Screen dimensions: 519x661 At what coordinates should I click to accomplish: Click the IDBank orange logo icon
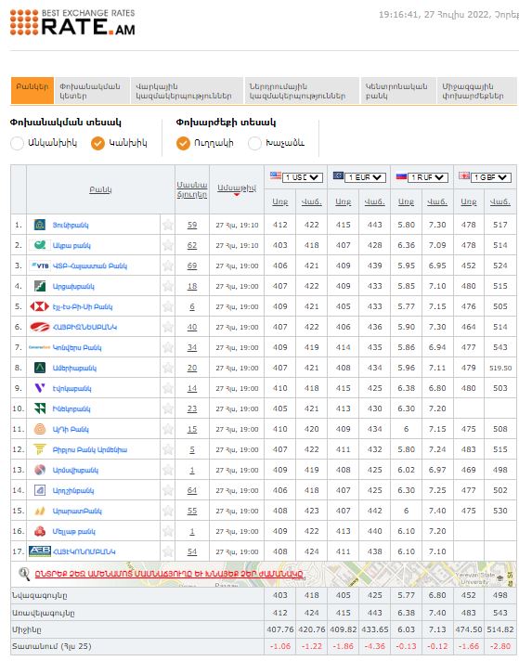[x=40, y=429]
